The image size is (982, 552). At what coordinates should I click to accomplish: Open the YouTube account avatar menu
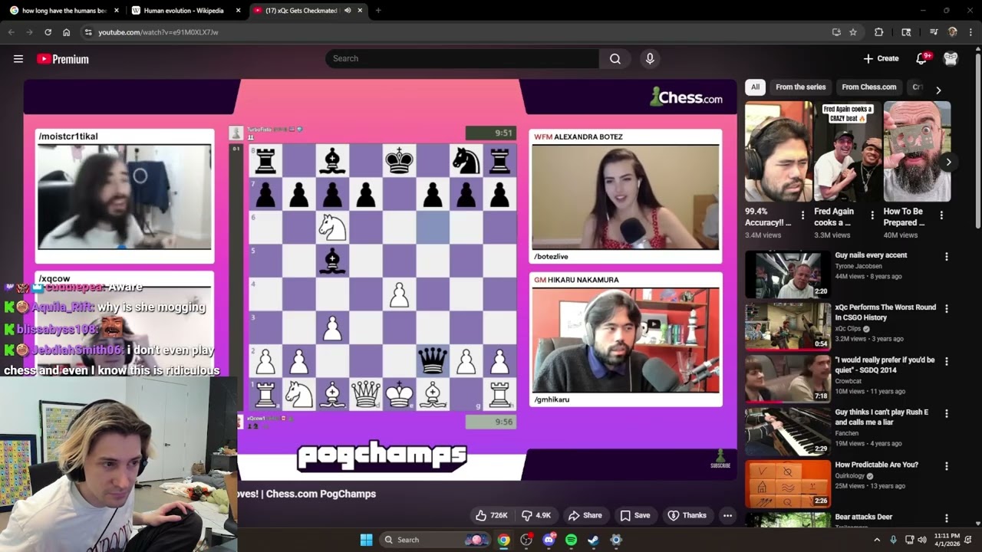click(x=951, y=59)
